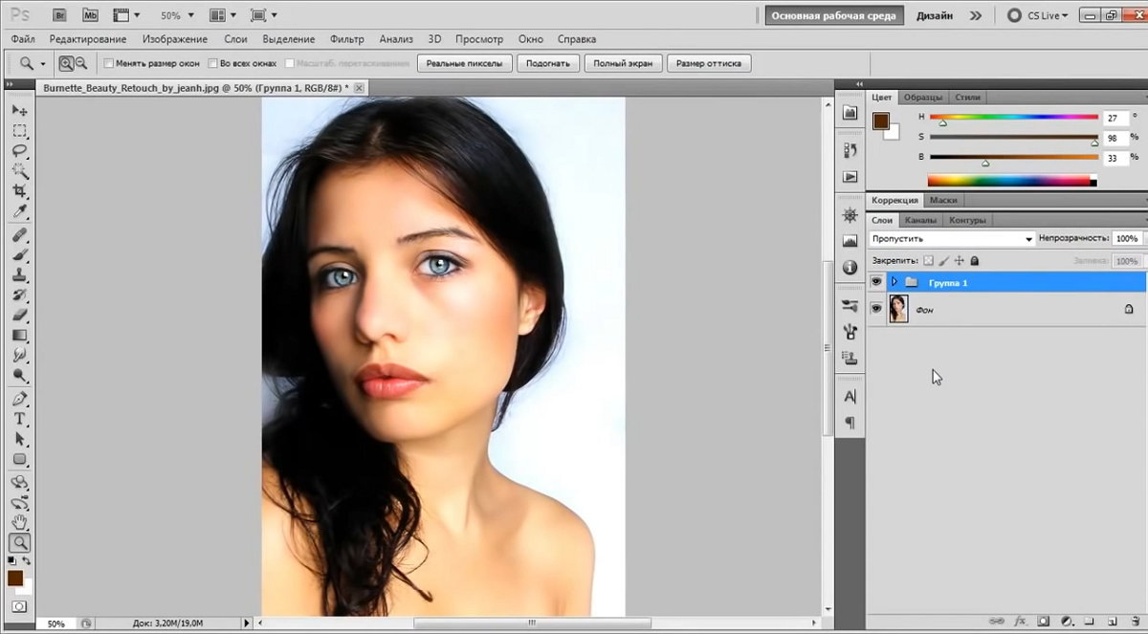
Task: Enable the 'Менять размер окон' checkbox
Action: click(108, 64)
